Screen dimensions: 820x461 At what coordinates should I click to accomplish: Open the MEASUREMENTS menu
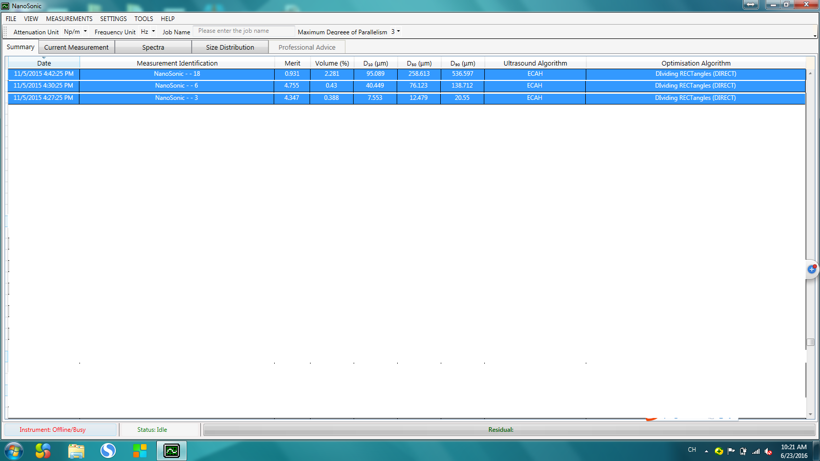click(x=69, y=19)
